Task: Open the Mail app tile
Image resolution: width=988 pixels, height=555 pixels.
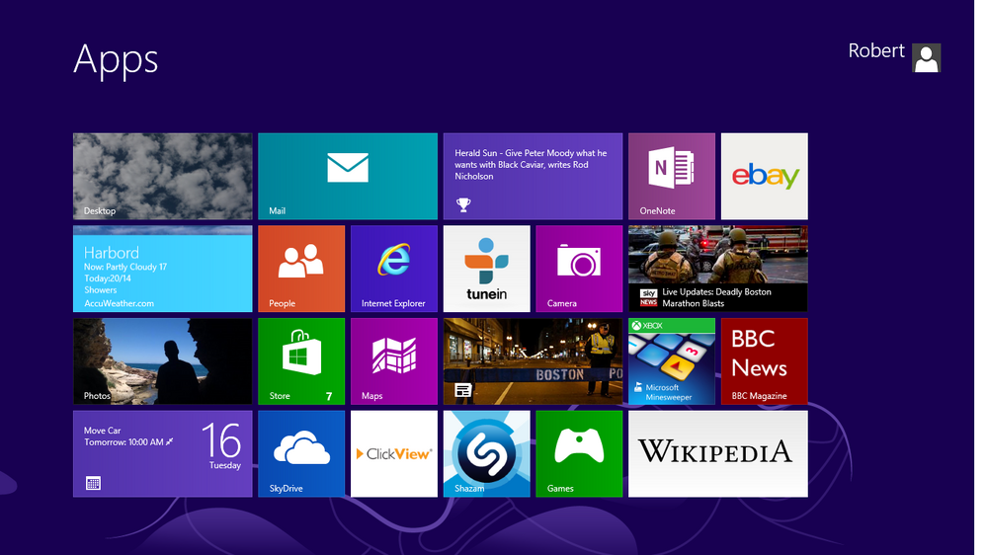Action: (348, 176)
